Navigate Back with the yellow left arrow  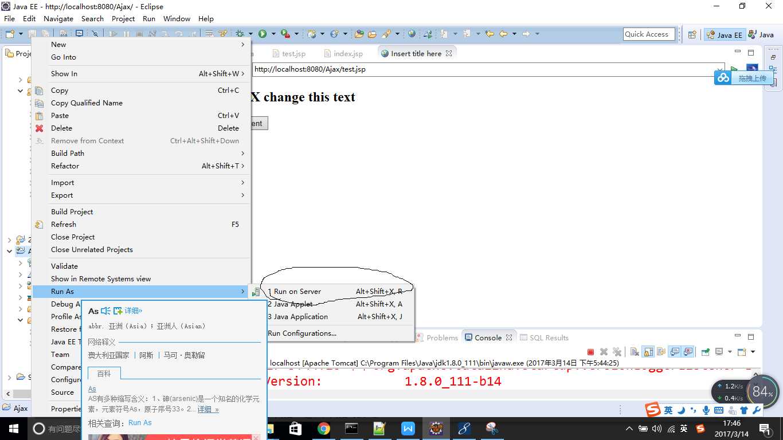point(503,34)
